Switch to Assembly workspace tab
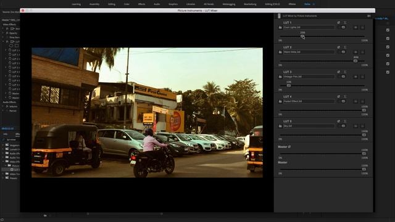The width and height of the screenshot is (395, 222). 94,4
